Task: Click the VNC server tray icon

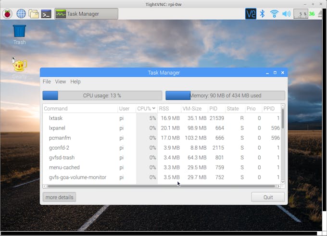Action: (x=251, y=14)
